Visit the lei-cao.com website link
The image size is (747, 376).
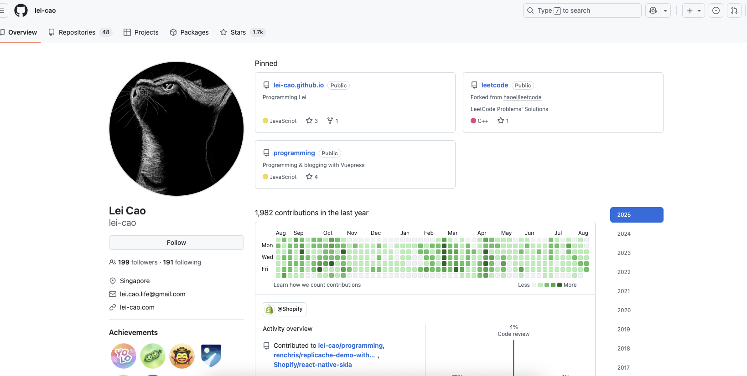[x=137, y=307]
